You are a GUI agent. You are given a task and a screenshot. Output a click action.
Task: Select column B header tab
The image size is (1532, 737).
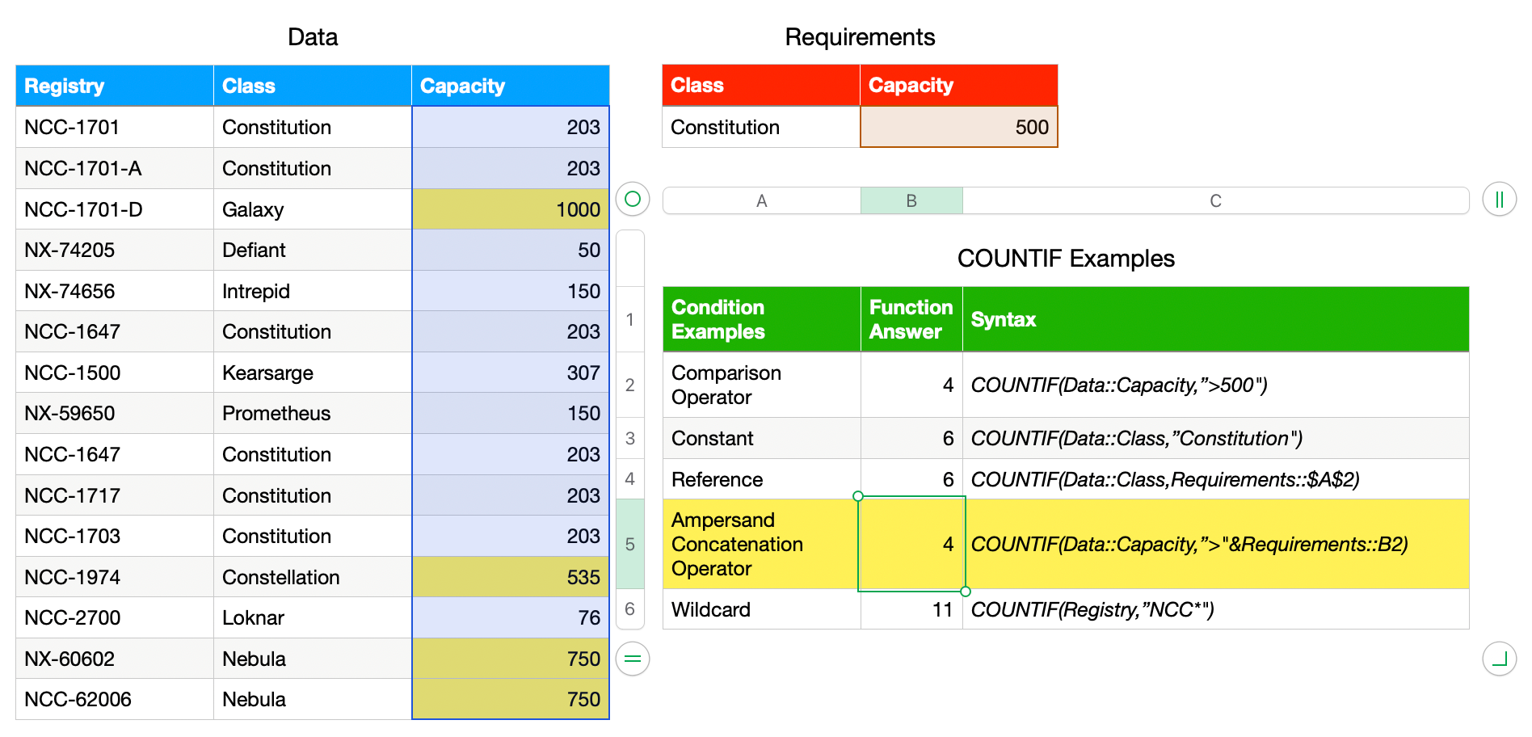click(x=911, y=200)
